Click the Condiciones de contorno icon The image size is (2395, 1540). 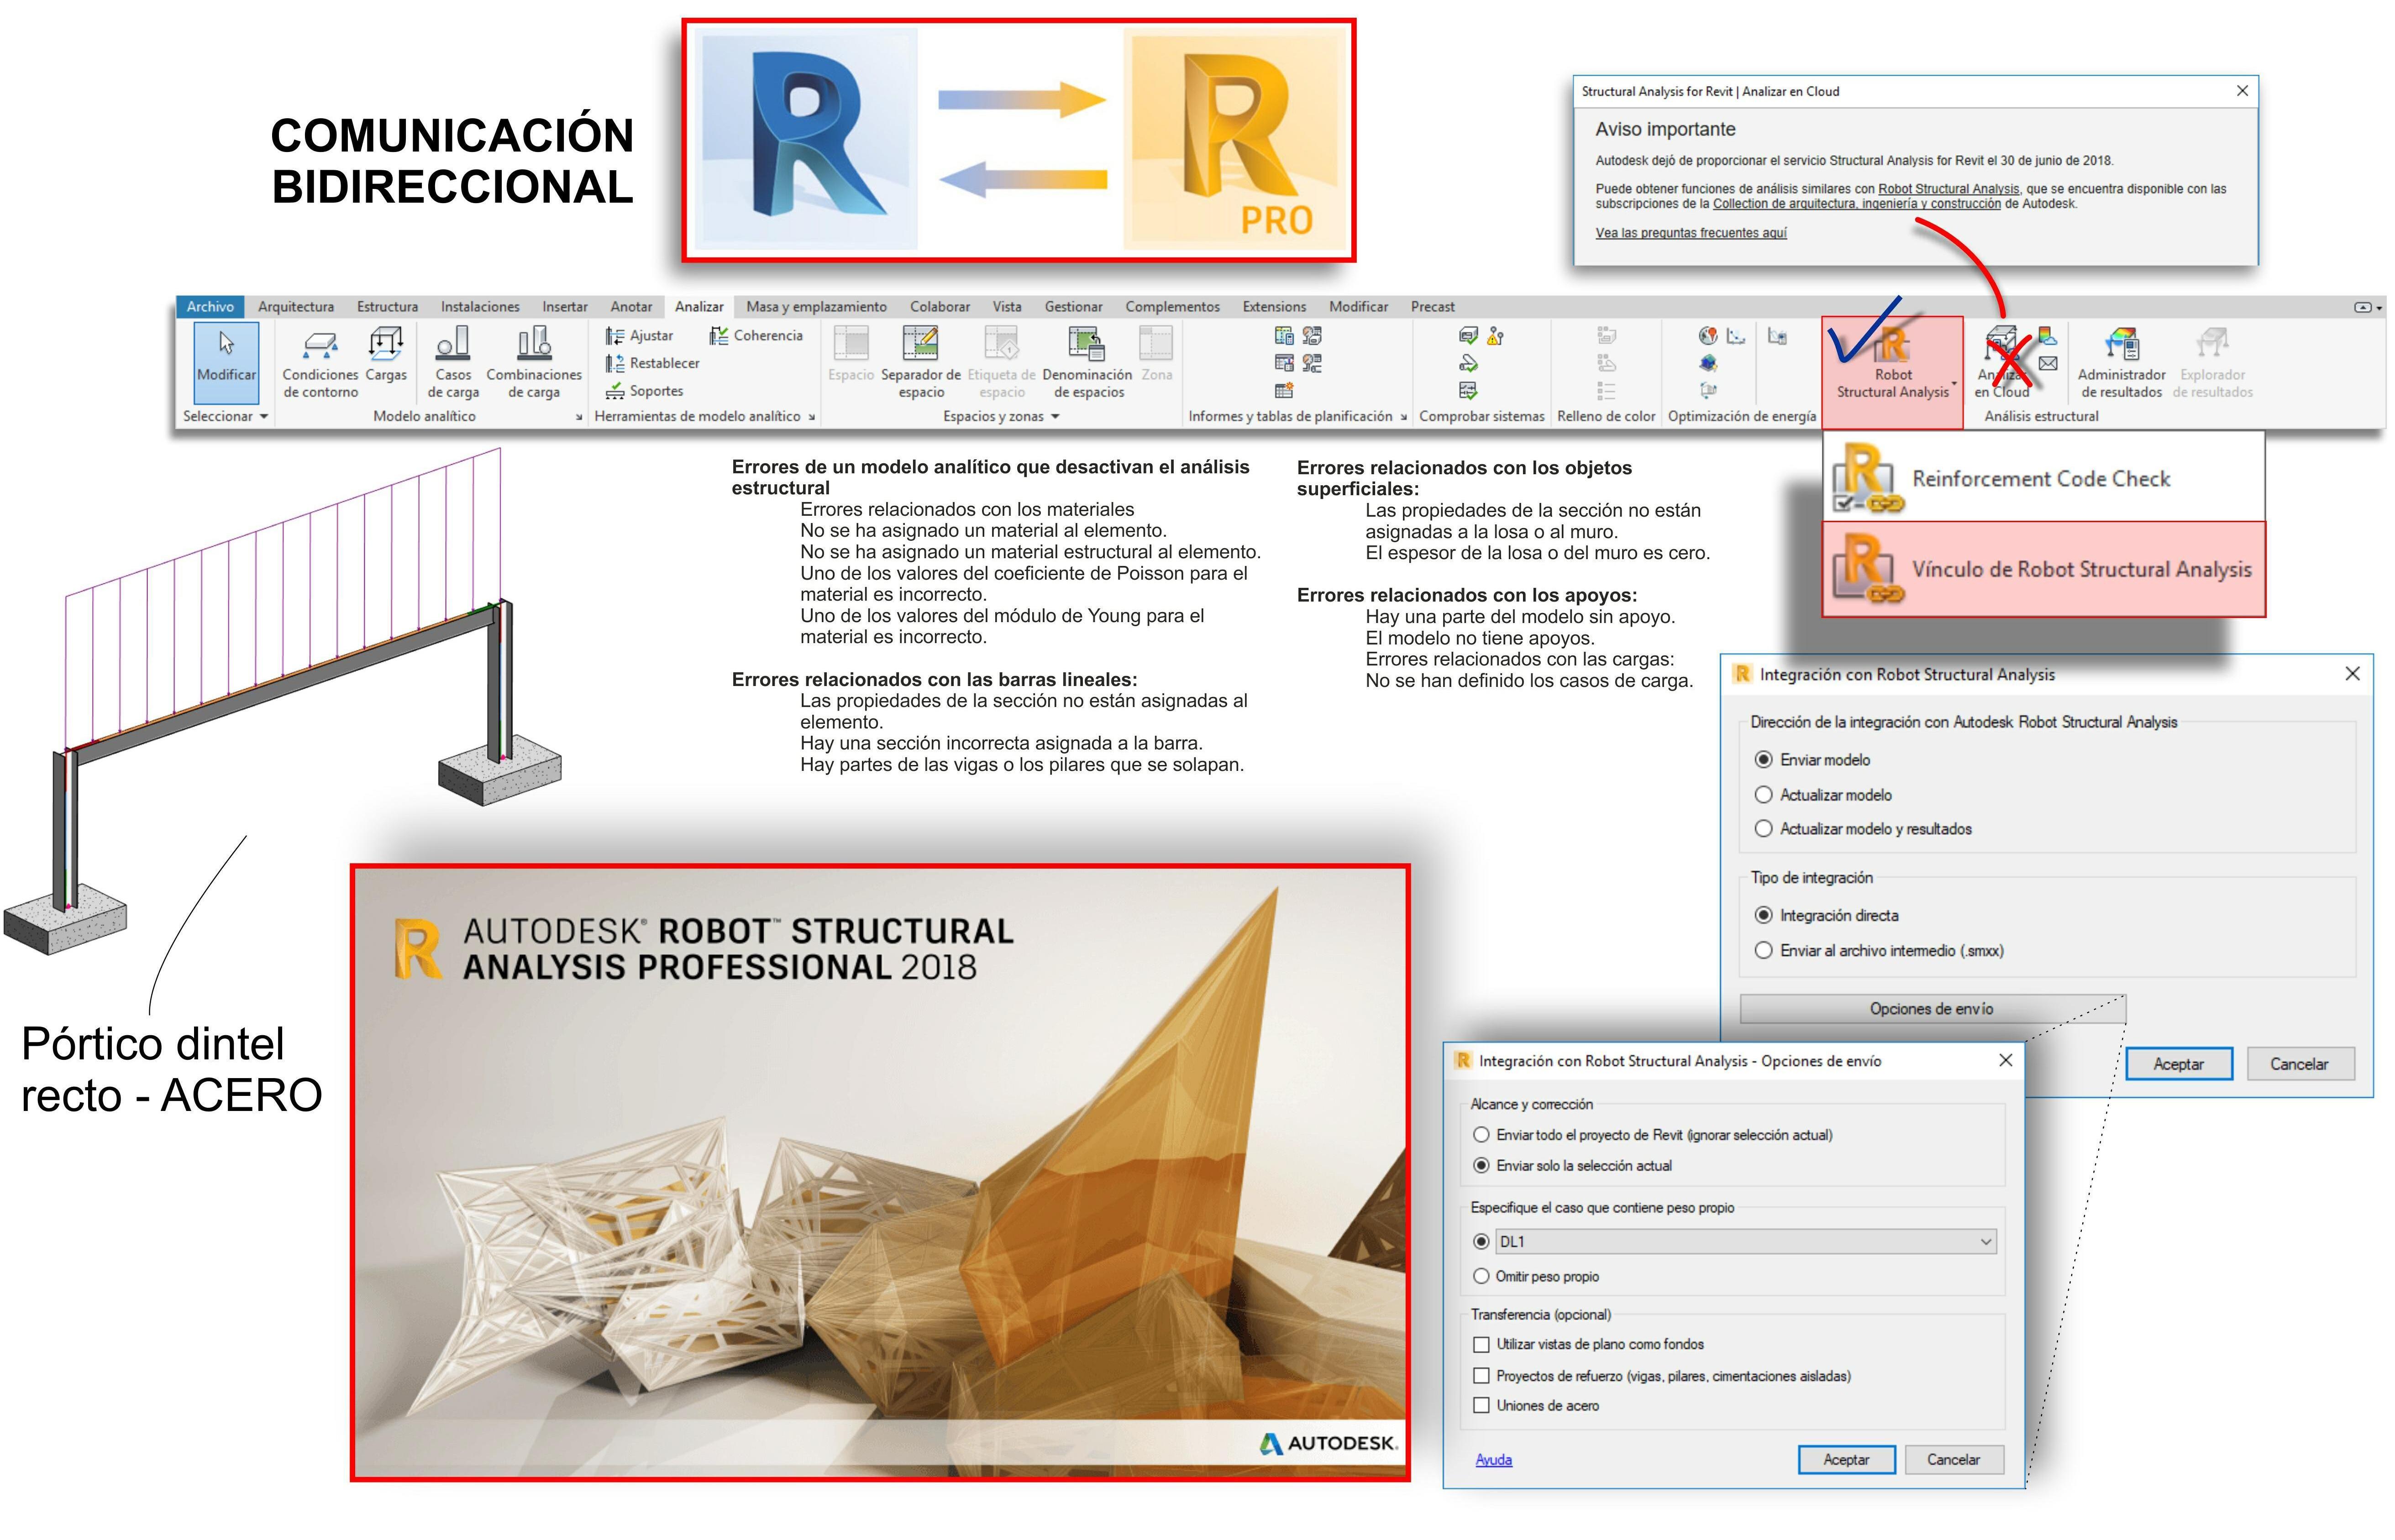[320, 346]
